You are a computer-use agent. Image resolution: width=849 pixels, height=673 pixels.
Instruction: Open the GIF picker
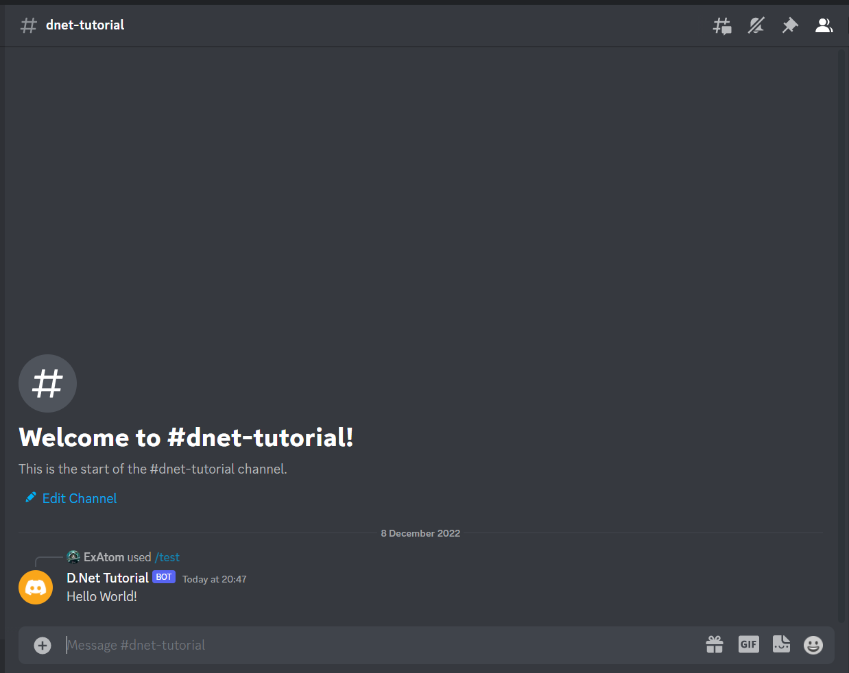748,645
